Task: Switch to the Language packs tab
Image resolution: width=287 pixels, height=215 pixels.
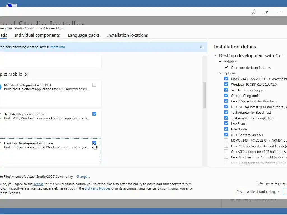Action: 84,35
